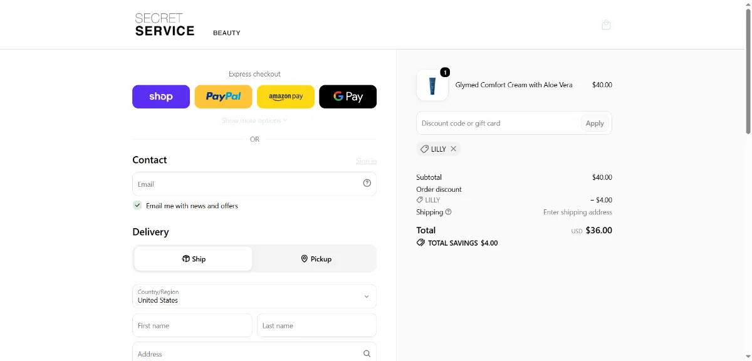
Task: Click the LILLY order discount line
Action: (x=514, y=200)
